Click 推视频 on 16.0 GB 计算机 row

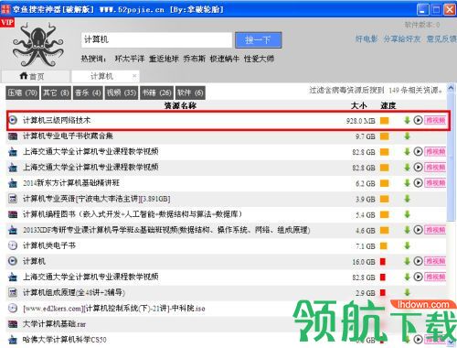[x=435, y=261]
